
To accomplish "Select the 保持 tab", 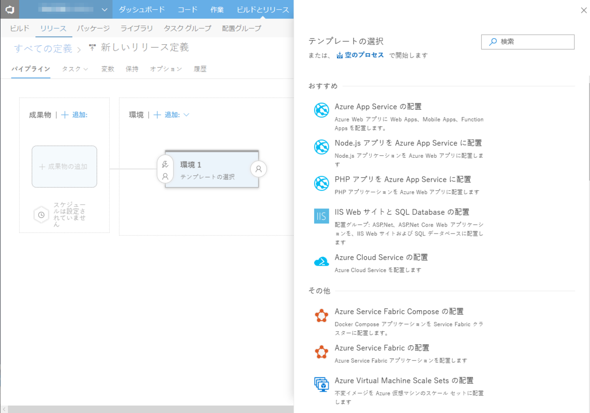I will click(x=132, y=69).
